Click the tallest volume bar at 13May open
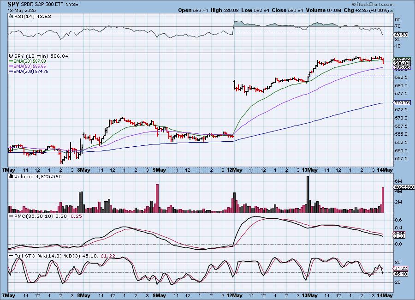This screenshot has height=300, width=415. 308,194
